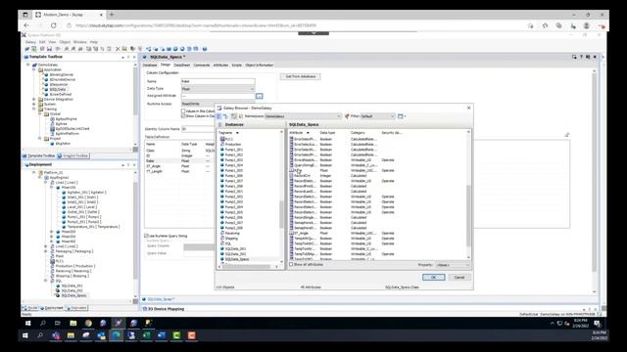Click the Galaxy Browser attributes vertical scrollbar

coord(468,195)
